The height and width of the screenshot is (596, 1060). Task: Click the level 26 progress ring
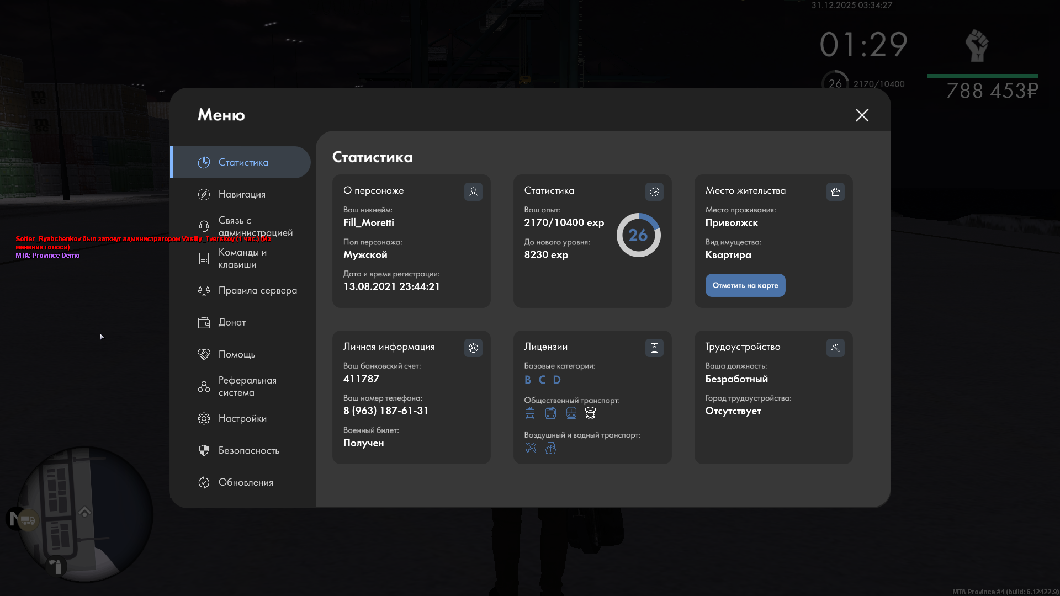[638, 236]
